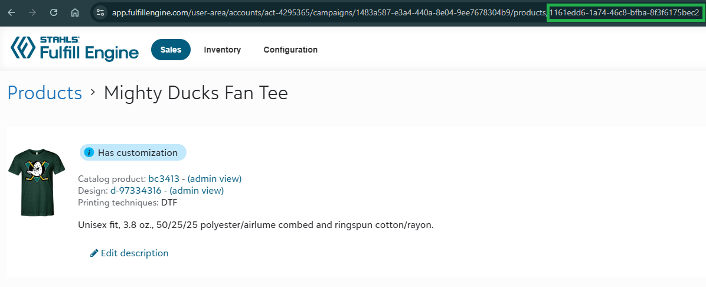
Task: Click the info icon beside Has customization
Action: click(x=89, y=153)
